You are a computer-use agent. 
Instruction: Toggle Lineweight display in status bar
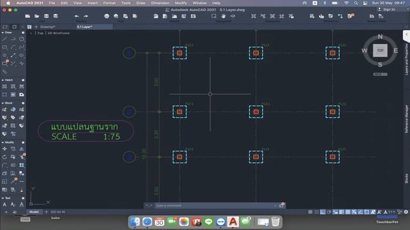[341, 212]
